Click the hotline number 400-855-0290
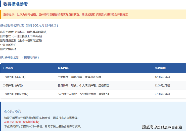The width and height of the screenshot is (186, 131). point(13,122)
